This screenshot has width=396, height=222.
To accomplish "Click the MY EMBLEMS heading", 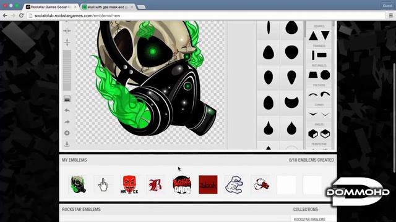I will (x=74, y=160).
